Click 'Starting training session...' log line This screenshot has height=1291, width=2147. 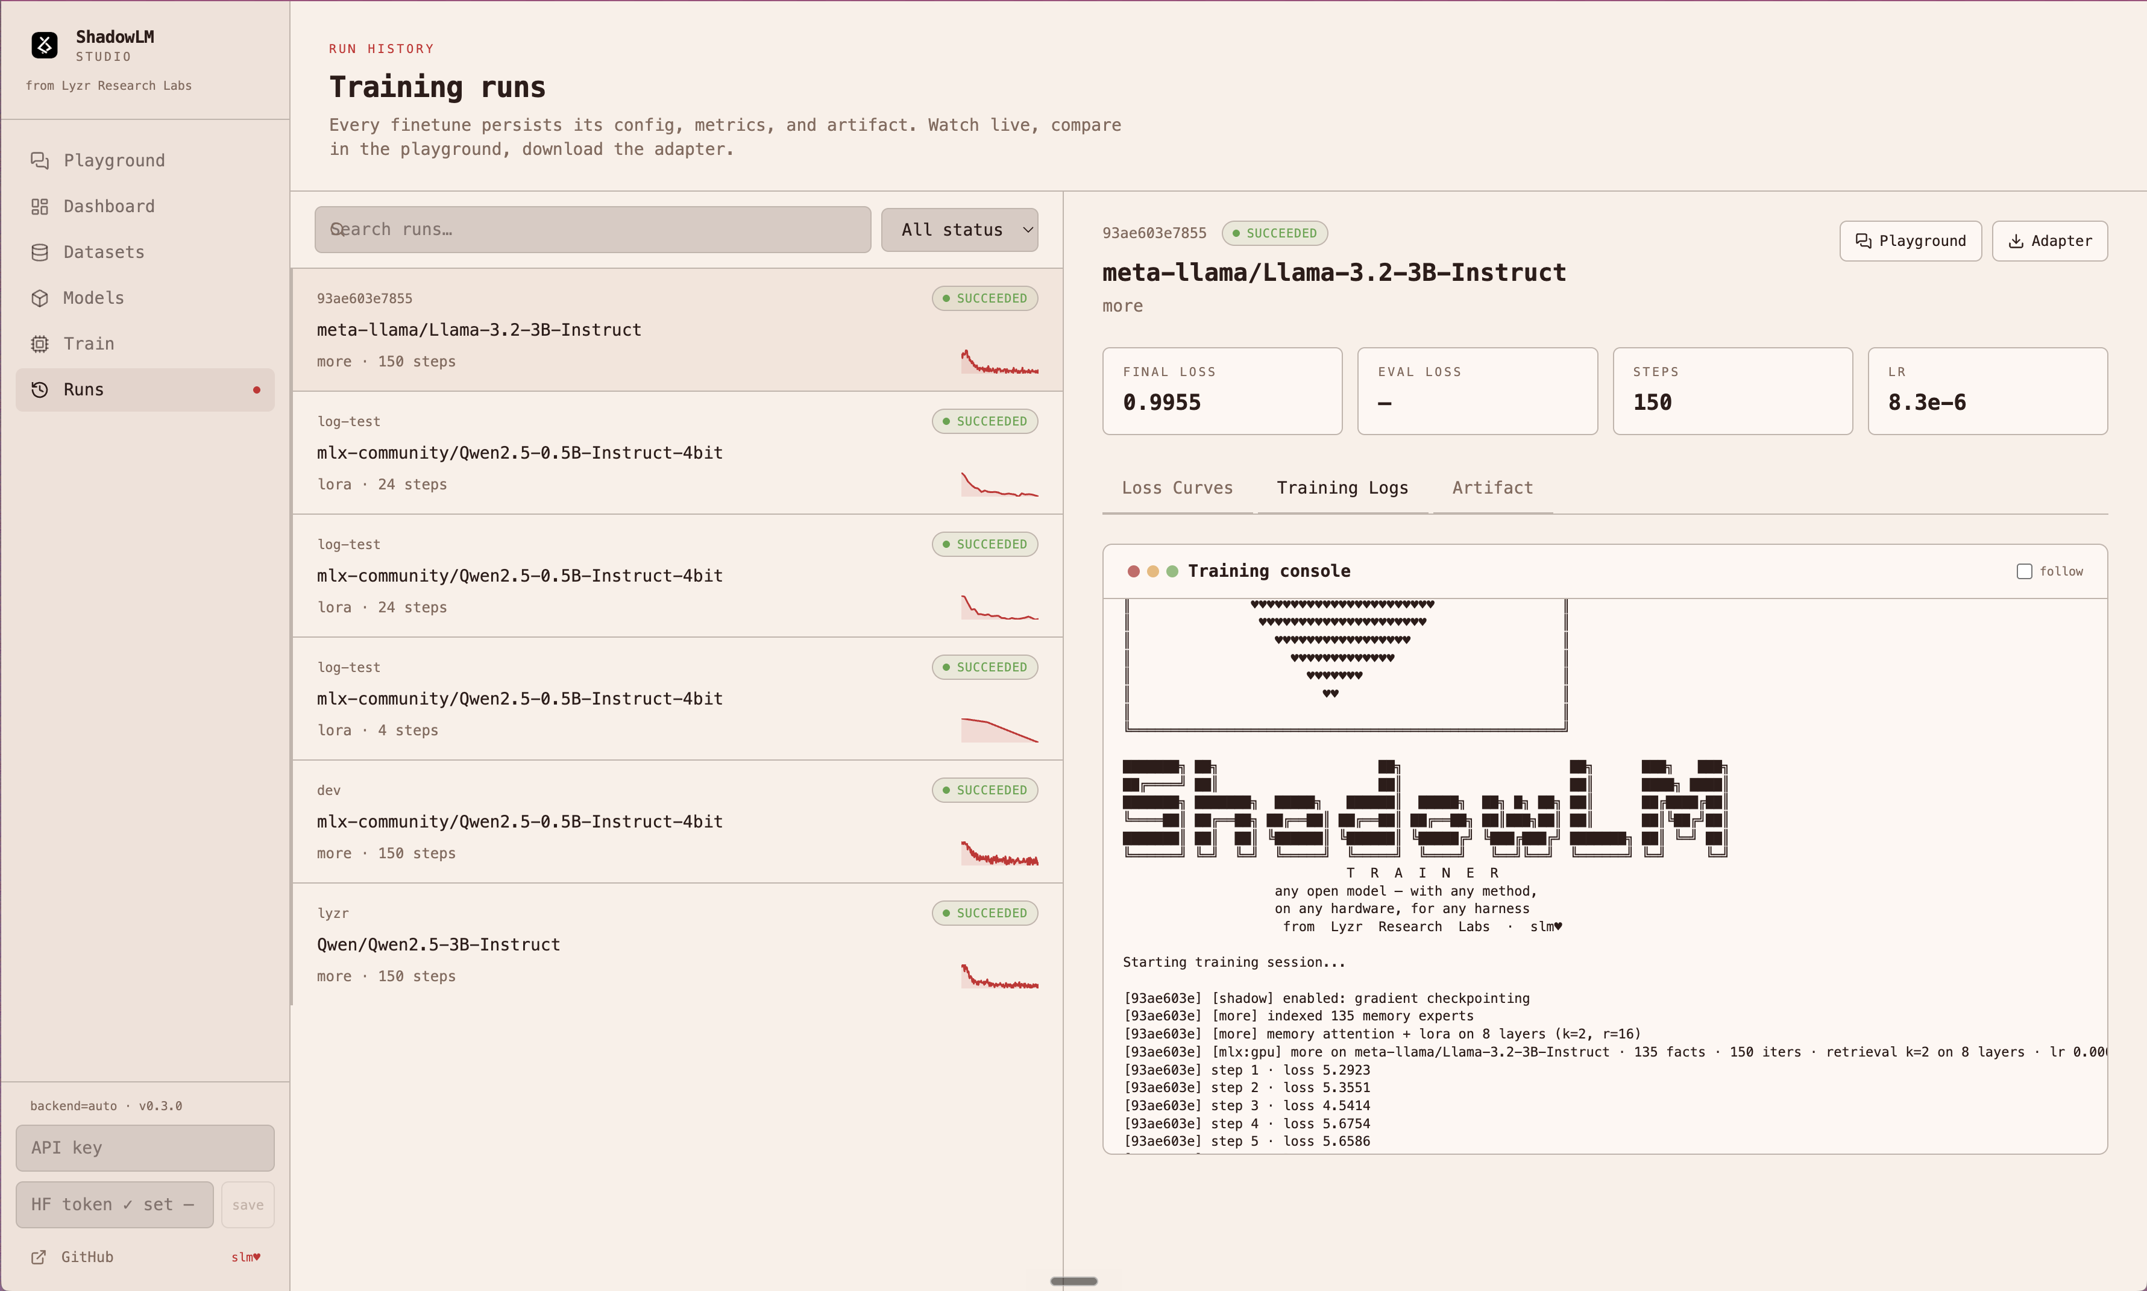pos(1234,962)
